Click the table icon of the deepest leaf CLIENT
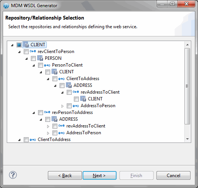The image size is (198, 188). tap(83, 99)
